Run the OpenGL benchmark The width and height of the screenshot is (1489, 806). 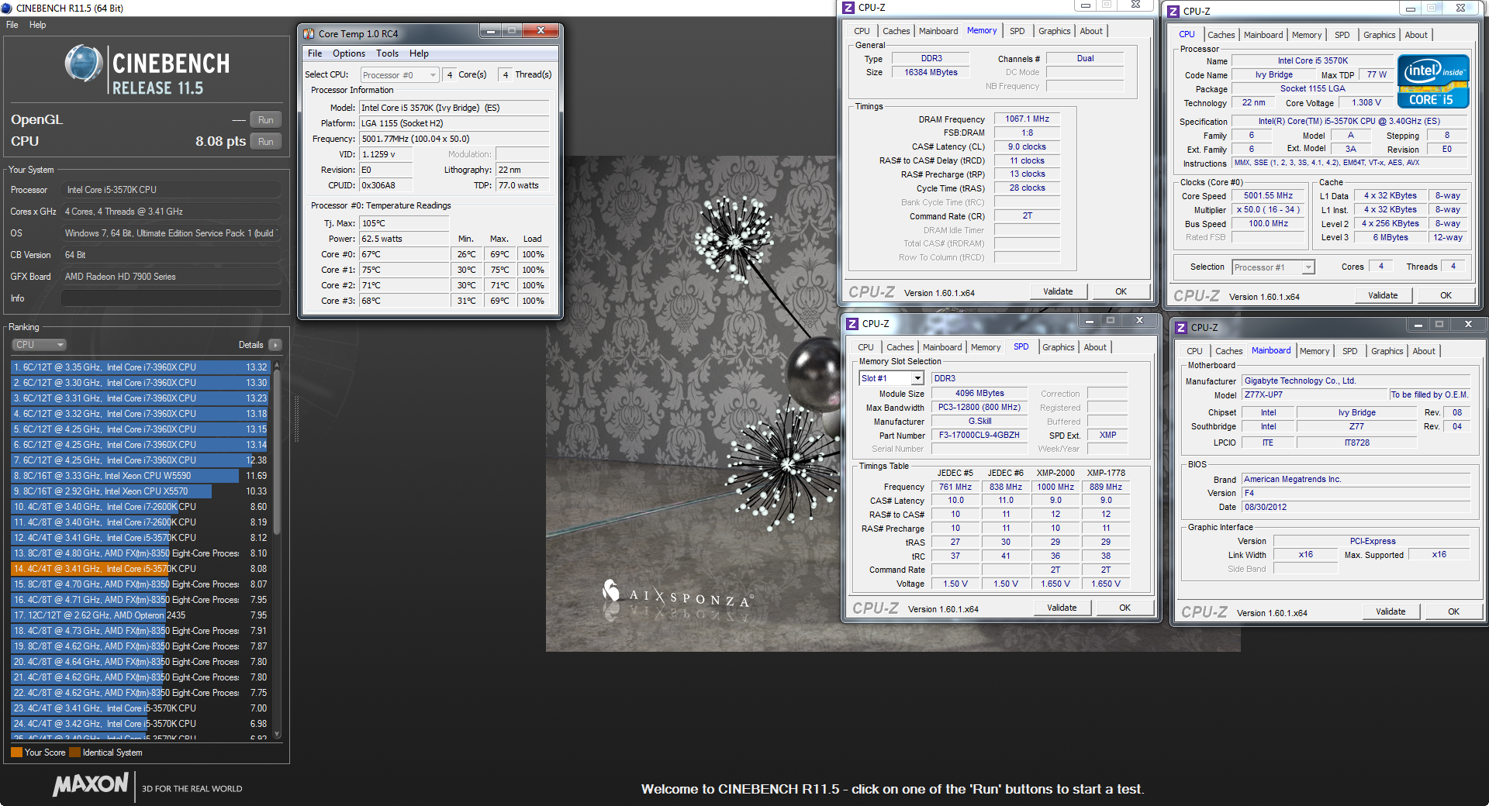(266, 120)
